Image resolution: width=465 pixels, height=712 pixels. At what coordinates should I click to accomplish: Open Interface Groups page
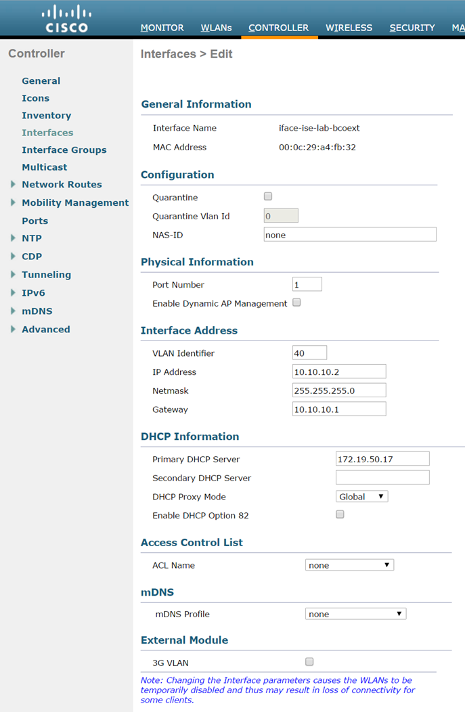64,150
